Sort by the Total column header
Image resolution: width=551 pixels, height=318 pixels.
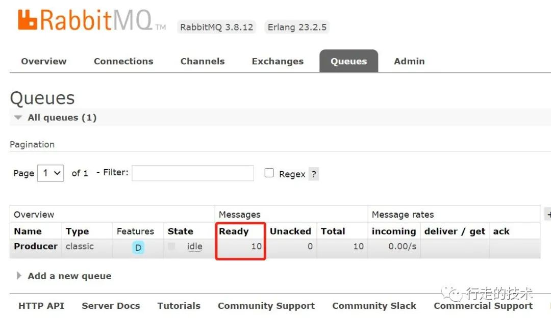(333, 231)
